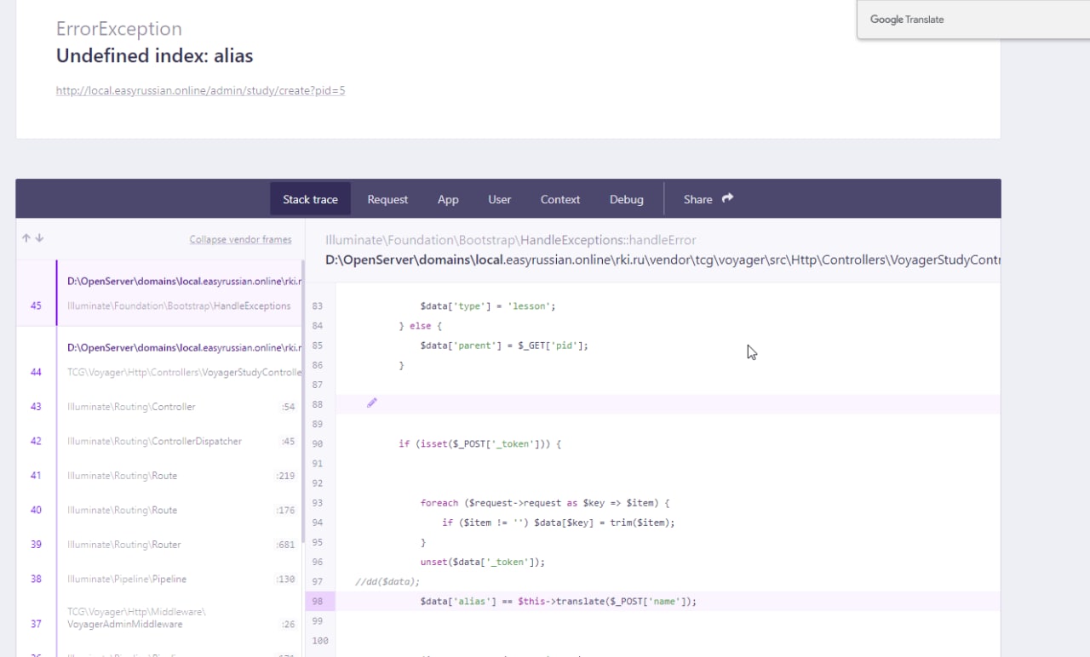Click the foreach $request->request code line
Viewport: 1090px width, 657px height.
[545, 503]
